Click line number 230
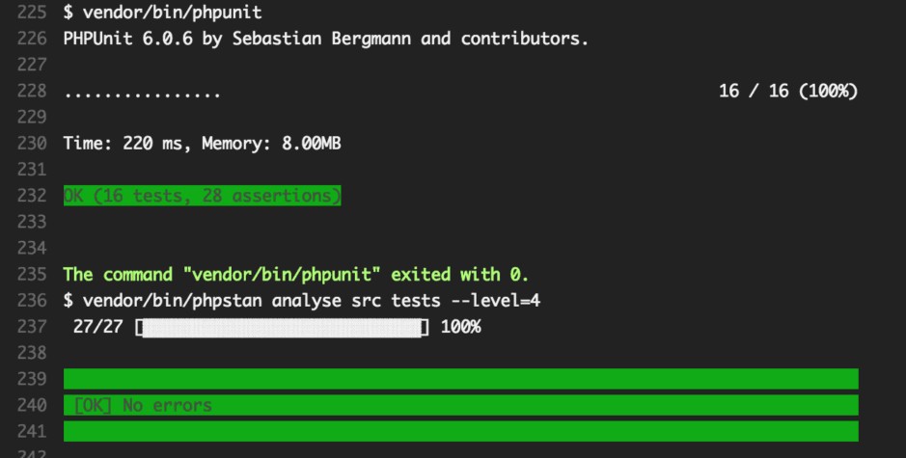Screen dimensions: 906x458 point(33,144)
